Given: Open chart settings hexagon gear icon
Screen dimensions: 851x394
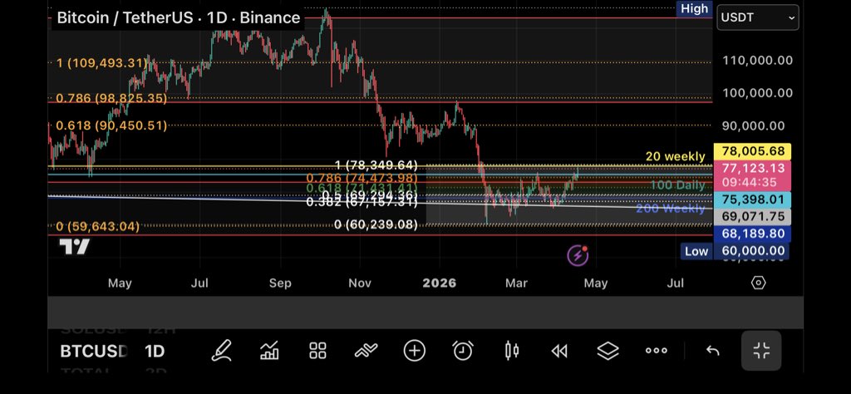Looking at the screenshot, I should [x=758, y=283].
